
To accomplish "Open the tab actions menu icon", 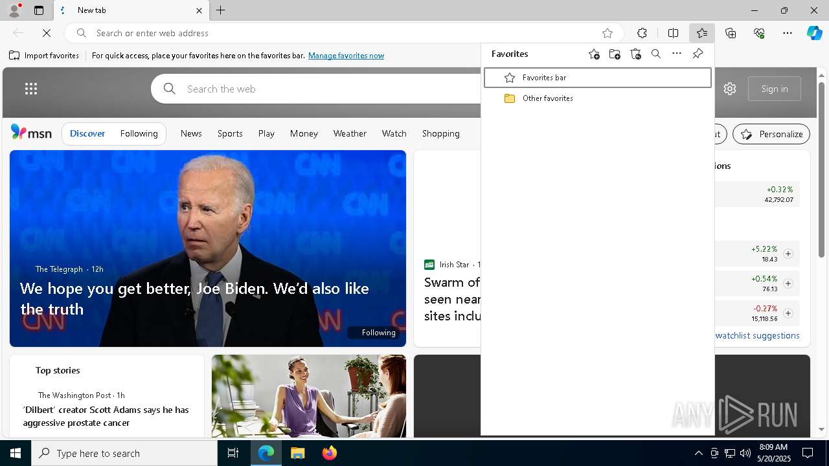I will 39,10.
